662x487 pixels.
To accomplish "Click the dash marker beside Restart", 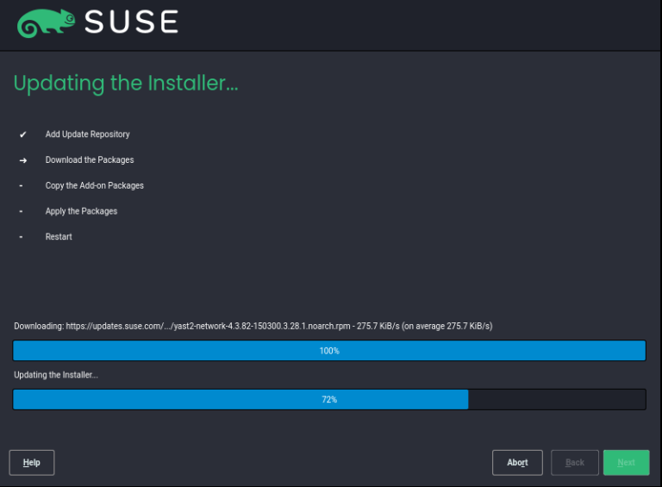I will (22, 237).
